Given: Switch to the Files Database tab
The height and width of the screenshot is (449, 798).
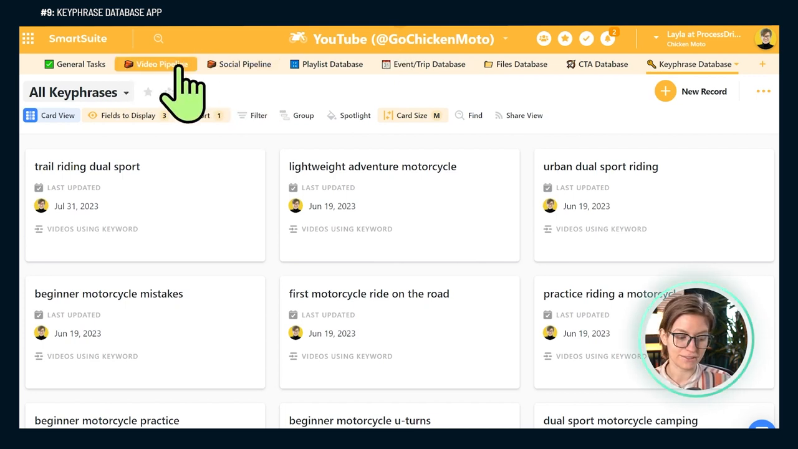Looking at the screenshot, I should (516, 64).
